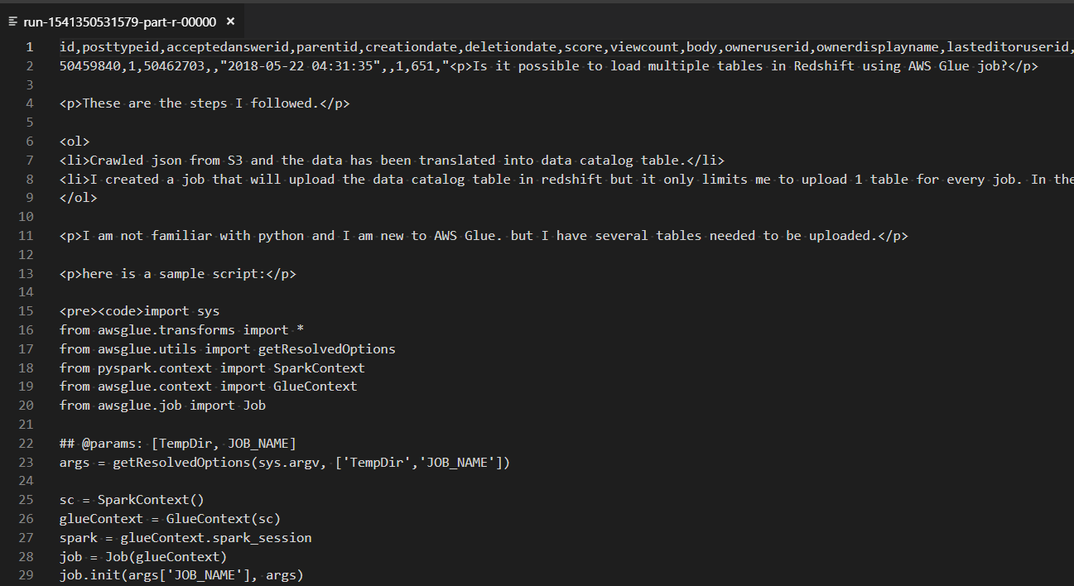Viewport: 1074px width, 586px height.
Task: Select the run-1541350531579-part-r-00000 editor tab
Action: point(122,22)
